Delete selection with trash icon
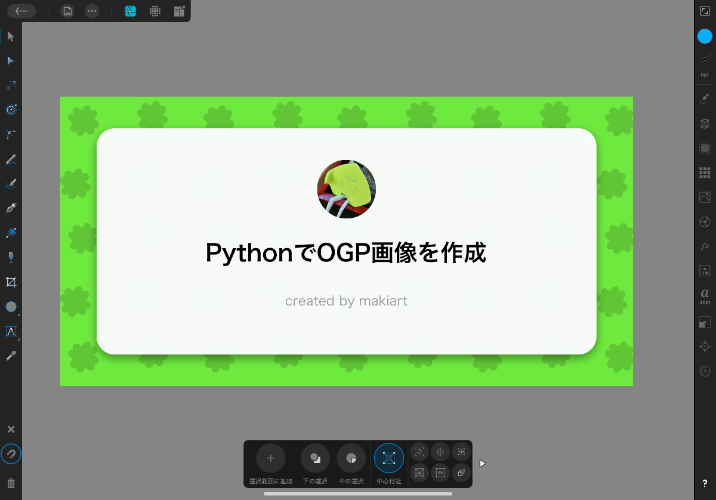 (x=11, y=483)
